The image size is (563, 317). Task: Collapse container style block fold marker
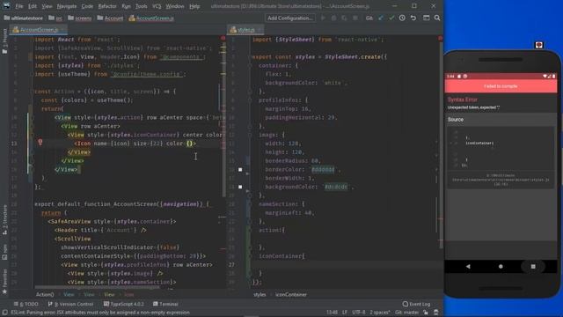point(250,66)
